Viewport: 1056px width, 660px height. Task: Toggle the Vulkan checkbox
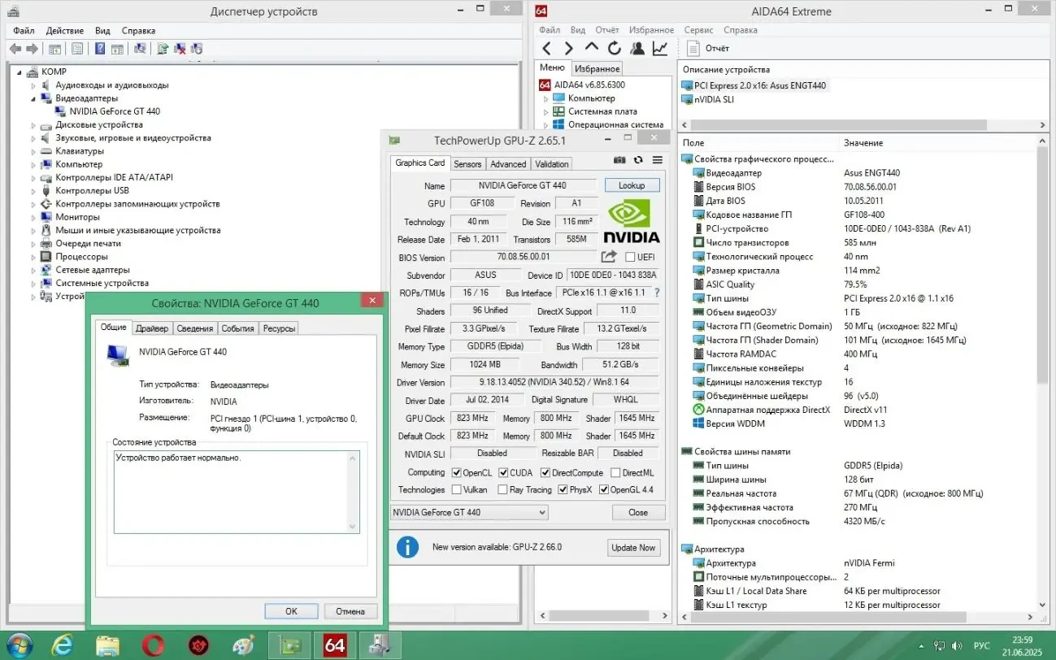pyautogui.click(x=457, y=490)
